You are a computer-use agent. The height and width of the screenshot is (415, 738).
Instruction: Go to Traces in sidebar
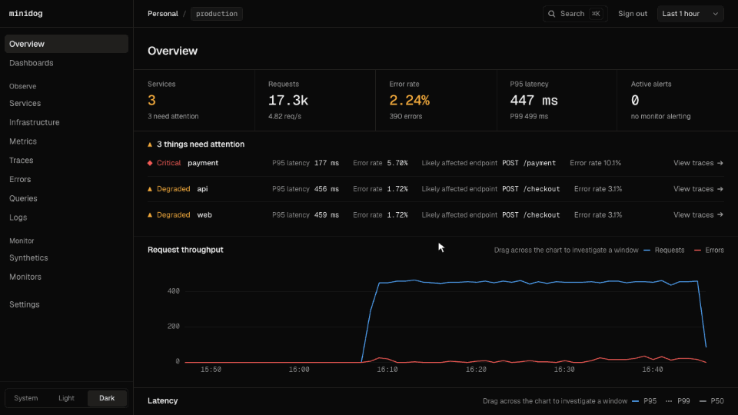tap(66, 161)
